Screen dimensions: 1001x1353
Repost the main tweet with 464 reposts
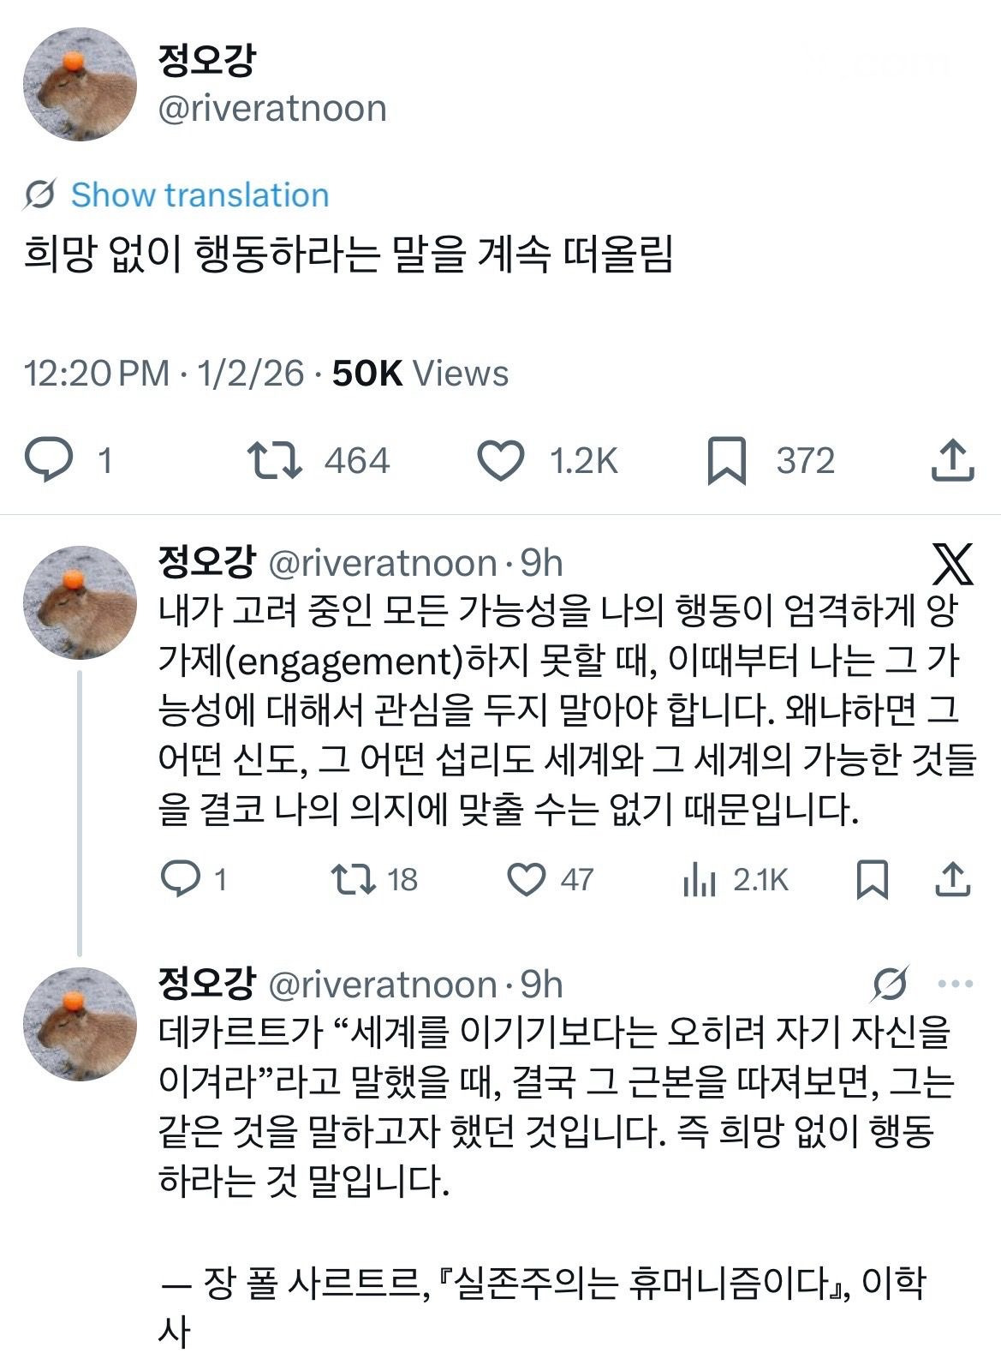coord(274,460)
